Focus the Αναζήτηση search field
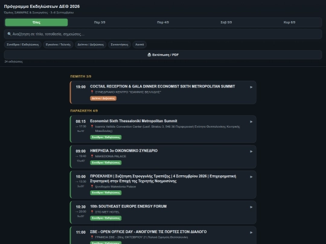The width and height of the screenshot is (326, 244). coord(163,34)
